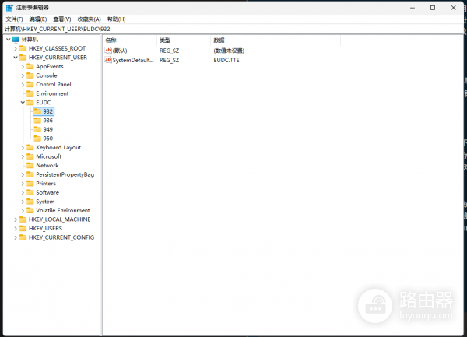Image resolution: width=467 pixels, height=337 pixels.
Task: Expand the HKEY_USERS chevron
Action: pos(16,229)
